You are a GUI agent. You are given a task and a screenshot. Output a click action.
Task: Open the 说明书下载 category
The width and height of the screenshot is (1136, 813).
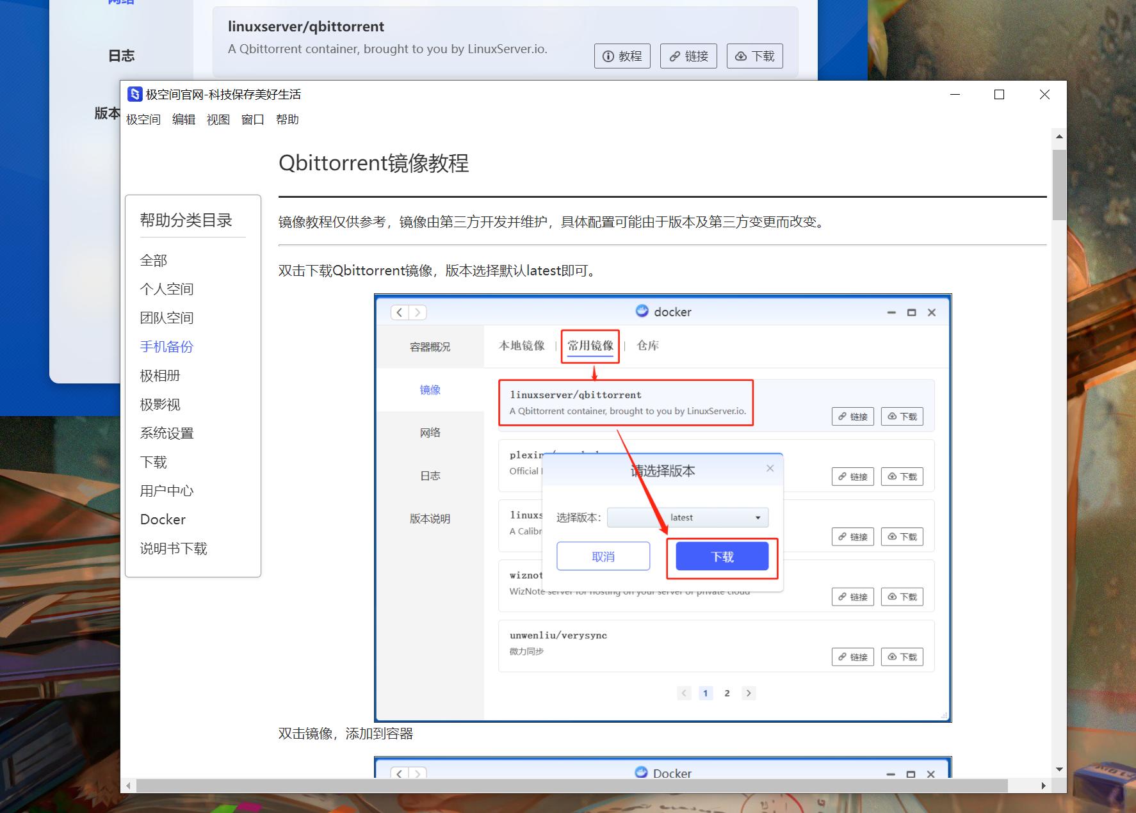click(172, 548)
